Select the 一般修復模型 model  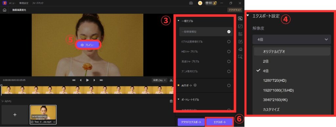206,32
